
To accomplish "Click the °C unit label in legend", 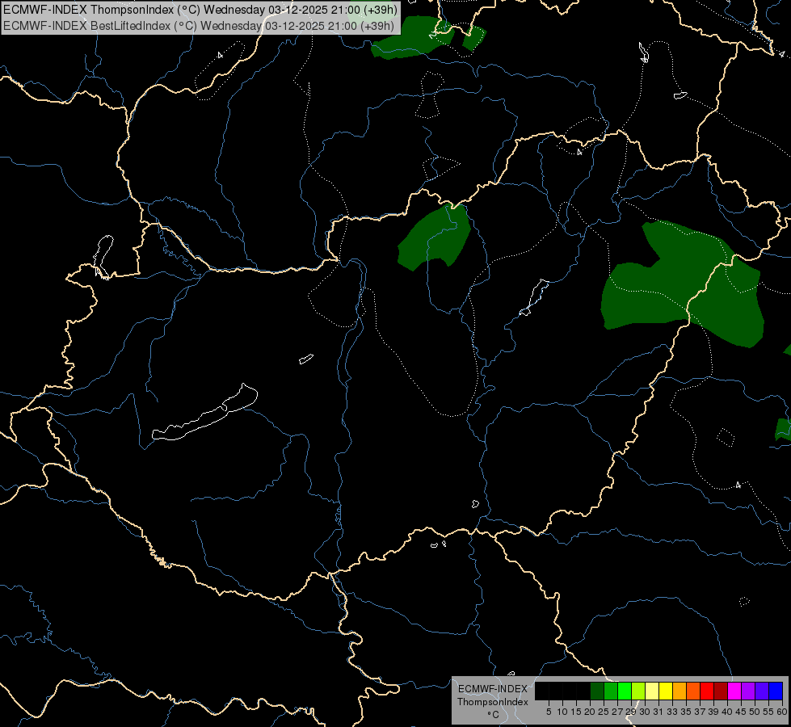I will pos(494,714).
